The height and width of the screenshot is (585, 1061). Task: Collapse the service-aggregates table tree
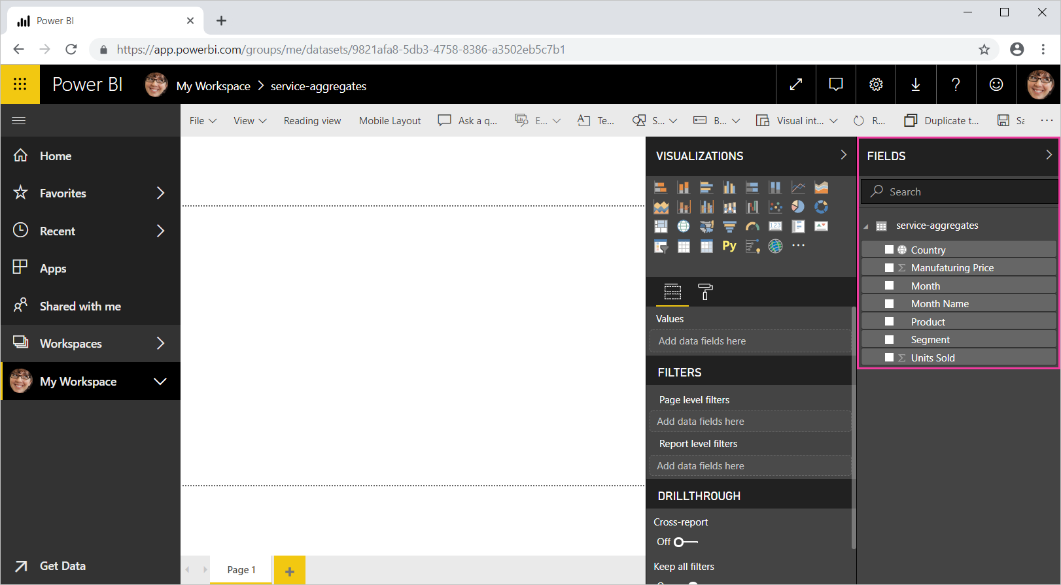(866, 227)
